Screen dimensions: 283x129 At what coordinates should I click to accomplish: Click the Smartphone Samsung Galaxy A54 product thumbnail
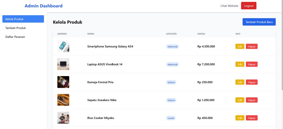pos(63,46)
